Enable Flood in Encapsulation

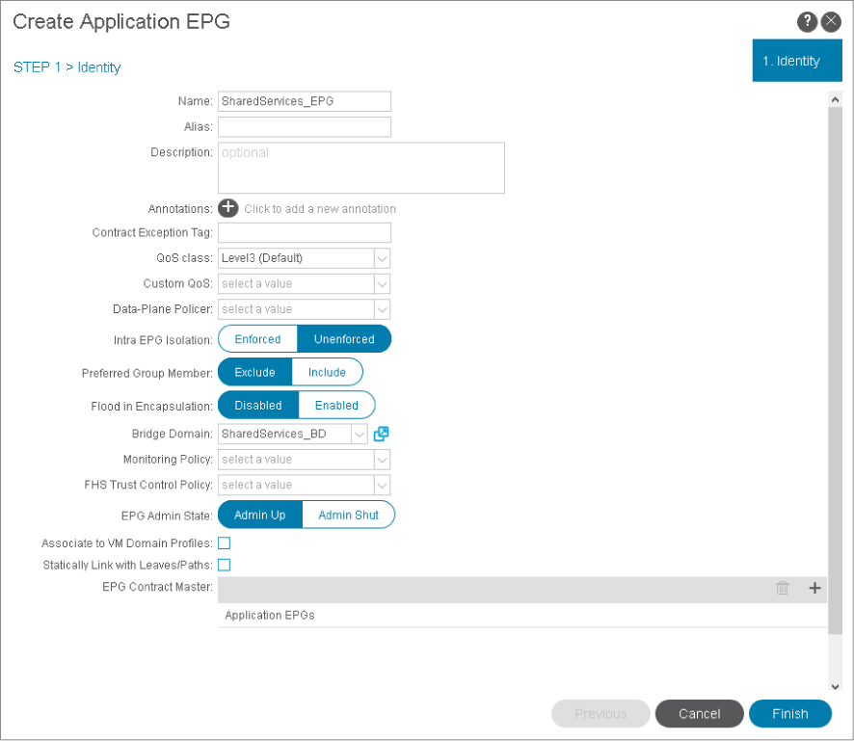tap(336, 405)
